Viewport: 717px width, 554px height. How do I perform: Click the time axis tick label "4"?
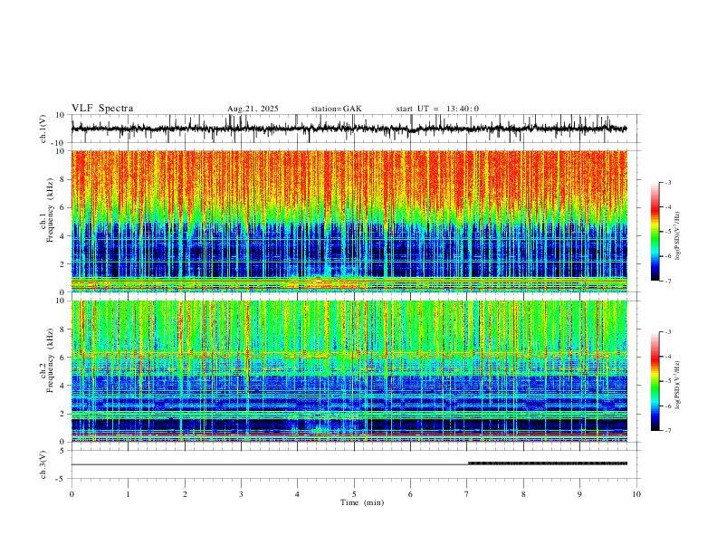[x=297, y=494]
